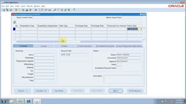Click the Cut scissors toolbar icon
Screen dimensions: 186x104
[x=35, y=10]
